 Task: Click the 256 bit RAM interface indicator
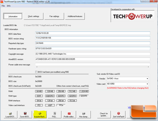(x=61, y=101)
